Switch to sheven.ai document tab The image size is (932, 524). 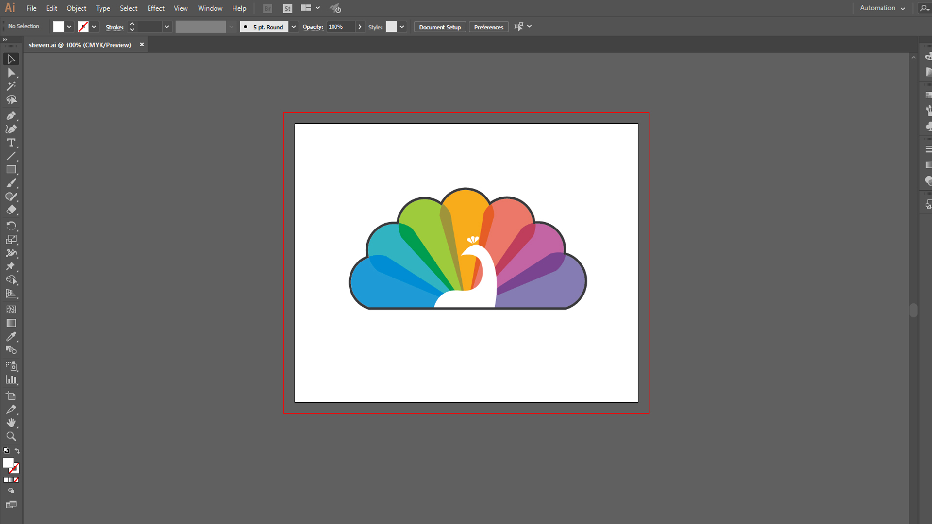point(80,45)
